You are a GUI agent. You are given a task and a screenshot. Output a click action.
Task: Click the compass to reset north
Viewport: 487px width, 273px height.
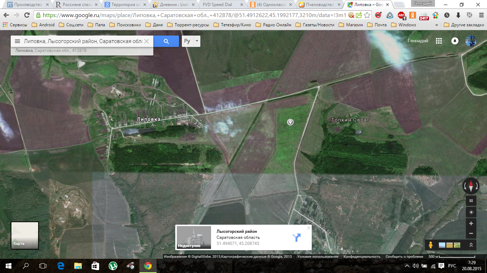click(x=471, y=186)
